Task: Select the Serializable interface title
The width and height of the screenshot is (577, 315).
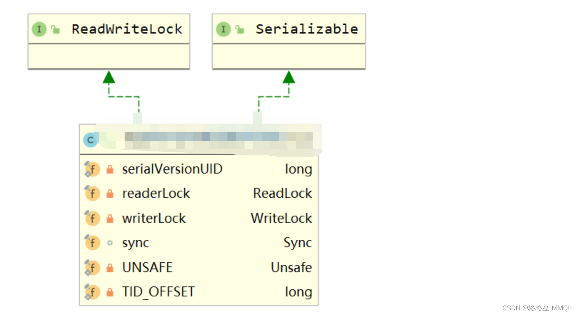Action: (307, 29)
